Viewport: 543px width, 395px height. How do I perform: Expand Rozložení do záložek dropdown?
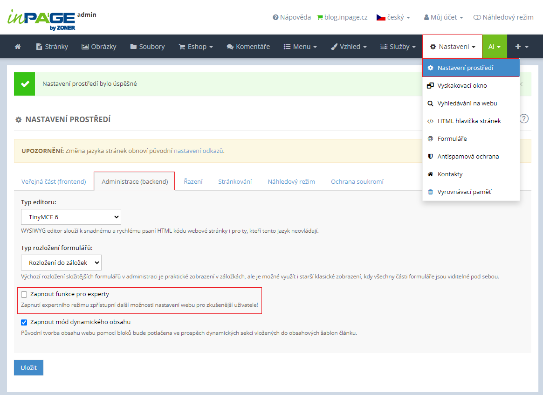[x=61, y=263]
